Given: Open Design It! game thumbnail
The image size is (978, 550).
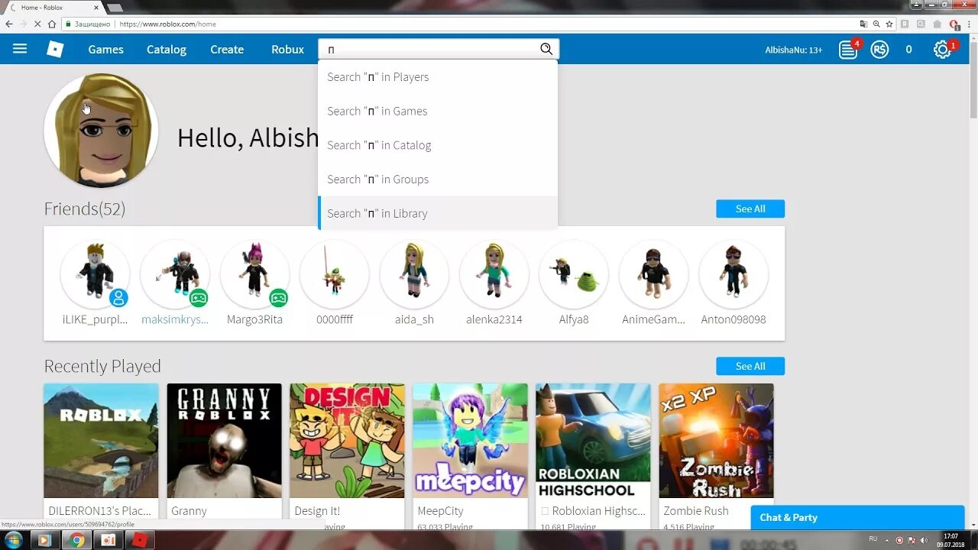Looking at the screenshot, I should click(x=347, y=441).
